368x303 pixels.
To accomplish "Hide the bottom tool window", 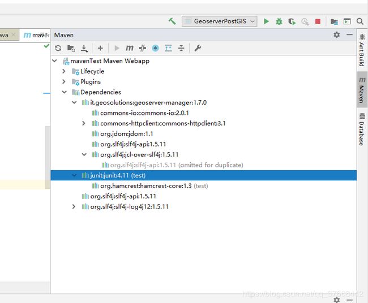I will [349, 300].
